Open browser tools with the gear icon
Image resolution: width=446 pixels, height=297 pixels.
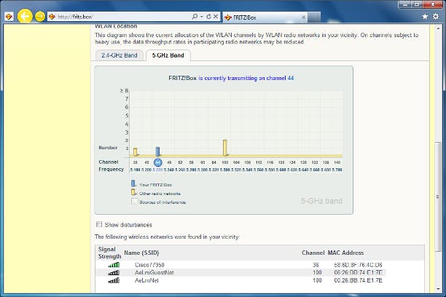coord(436,17)
